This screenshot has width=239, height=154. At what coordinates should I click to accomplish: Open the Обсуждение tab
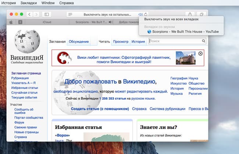pos(79,42)
